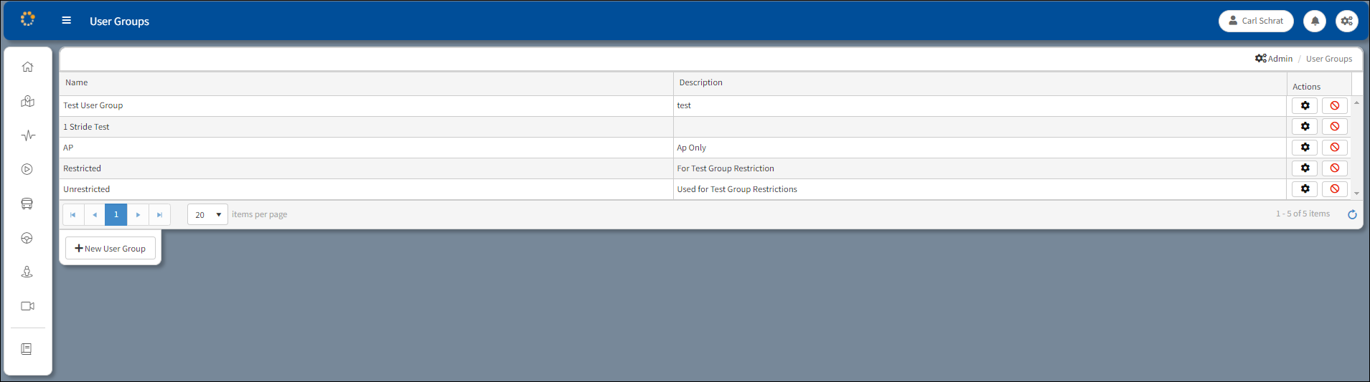Go to Home in sidebar

pos(27,67)
